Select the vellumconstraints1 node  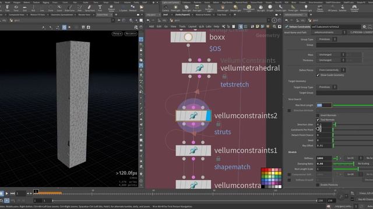pyautogui.click(x=193, y=150)
